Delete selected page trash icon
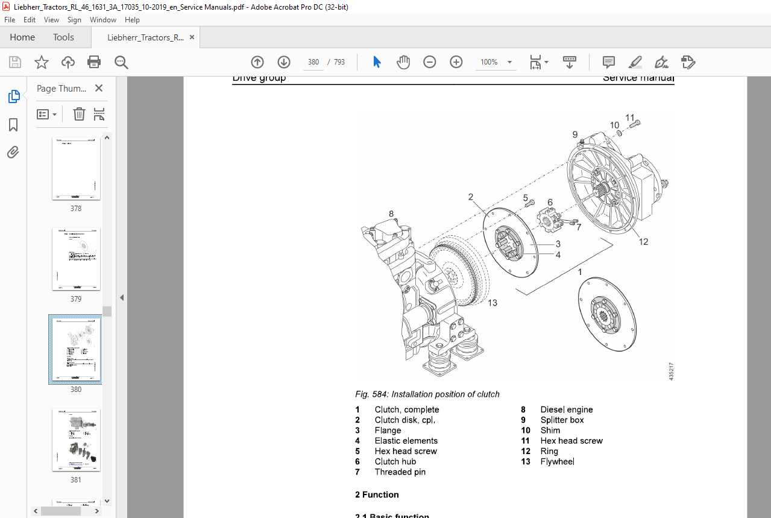This screenshot has height=518, width=771. (x=79, y=114)
